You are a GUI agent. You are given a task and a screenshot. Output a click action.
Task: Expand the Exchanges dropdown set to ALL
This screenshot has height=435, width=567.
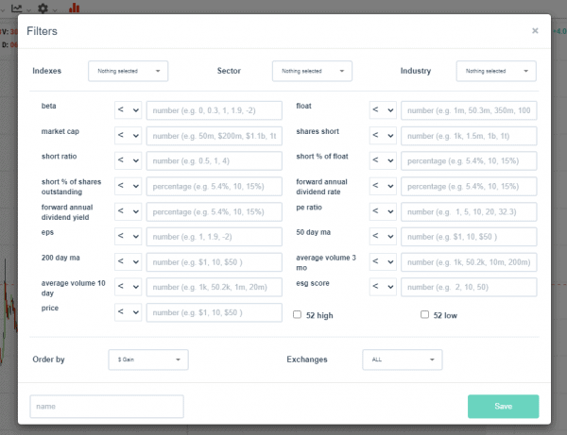(x=402, y=360)
